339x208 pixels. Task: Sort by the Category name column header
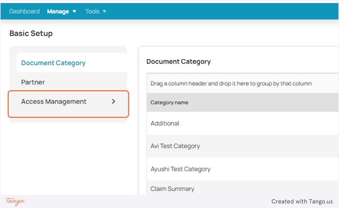tap(169, 102)
